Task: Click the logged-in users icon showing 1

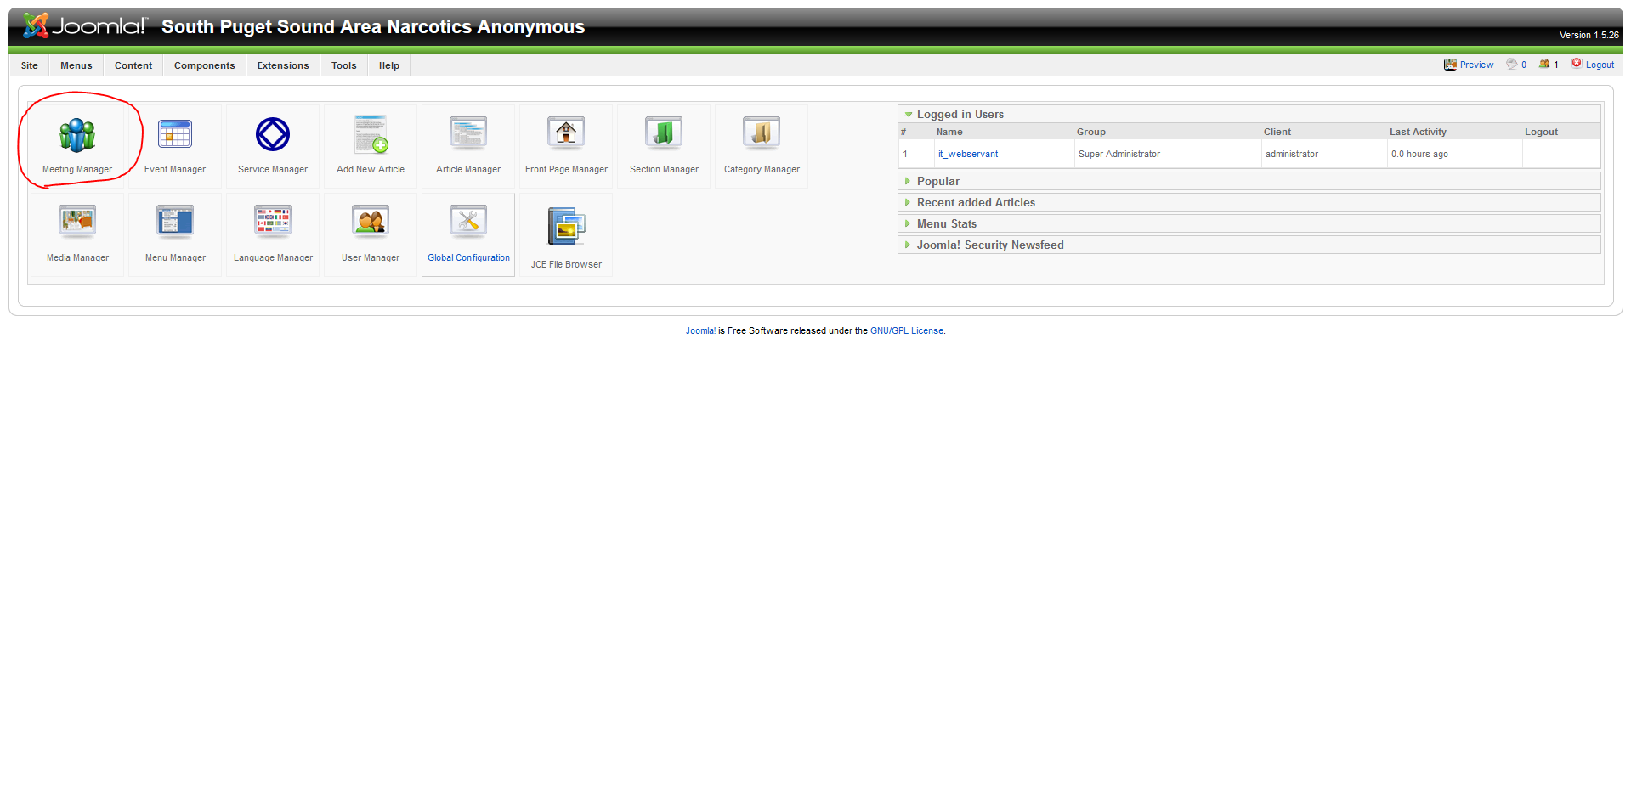Action: click(1544, 64)
